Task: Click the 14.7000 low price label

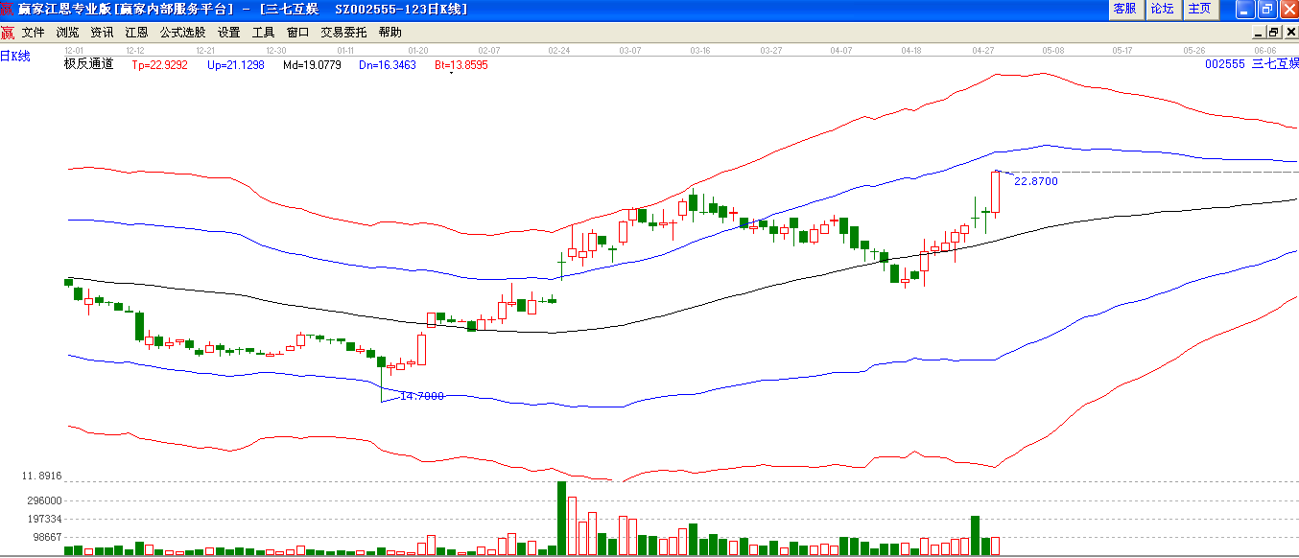Action: tap(422, 396)
